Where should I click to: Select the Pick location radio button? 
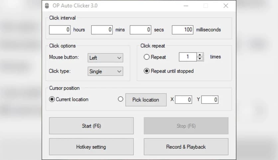[x=121, y=99]
